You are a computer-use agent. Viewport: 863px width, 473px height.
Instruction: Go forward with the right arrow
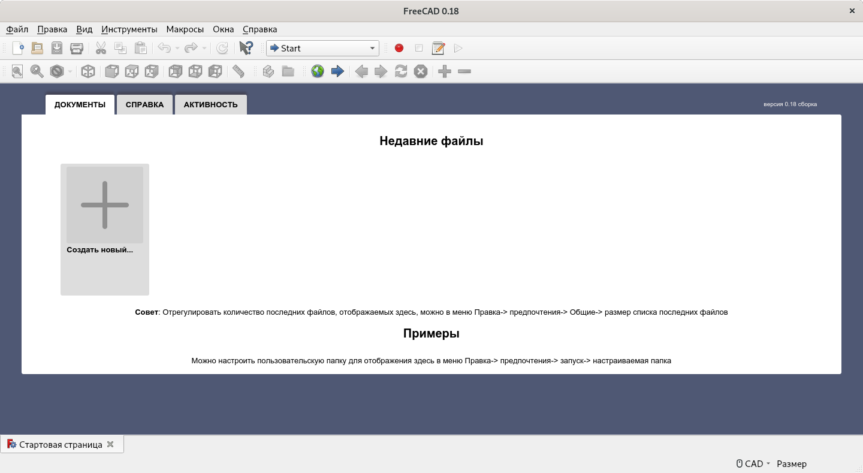tap(381, 71)
